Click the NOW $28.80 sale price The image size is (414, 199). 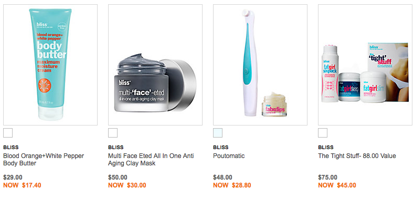coord(232,185)
